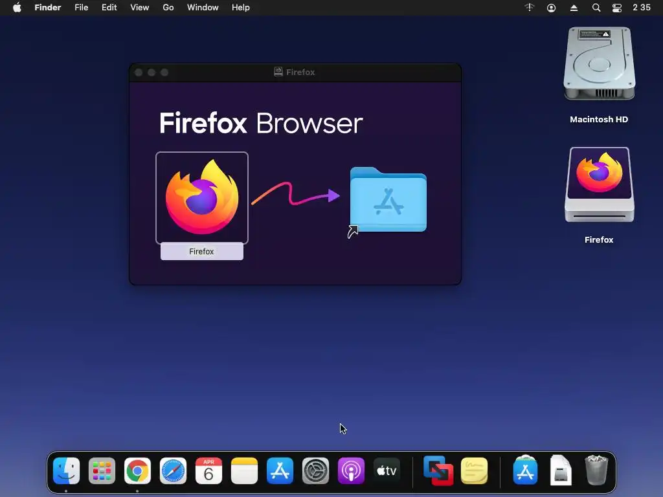The image size is (663, 497).
Task: Launch Google Chrome from the Dock
Action: (137, 470)
